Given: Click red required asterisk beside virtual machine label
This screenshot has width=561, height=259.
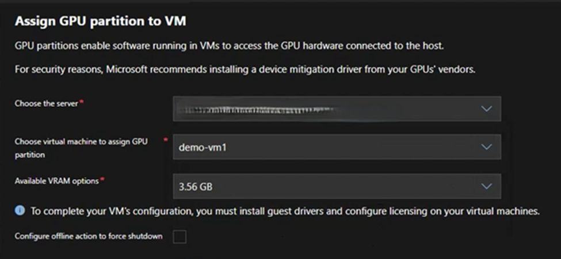Looking at the screenshot, I should coord(166,141).
